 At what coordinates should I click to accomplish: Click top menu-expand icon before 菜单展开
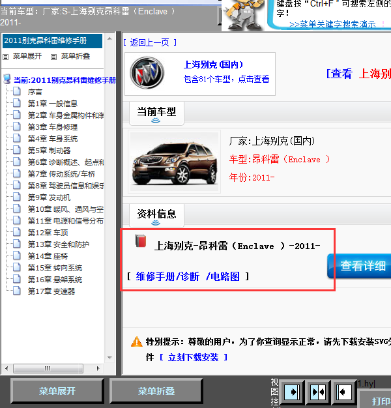pyautogui.click(x=5, y=57)
